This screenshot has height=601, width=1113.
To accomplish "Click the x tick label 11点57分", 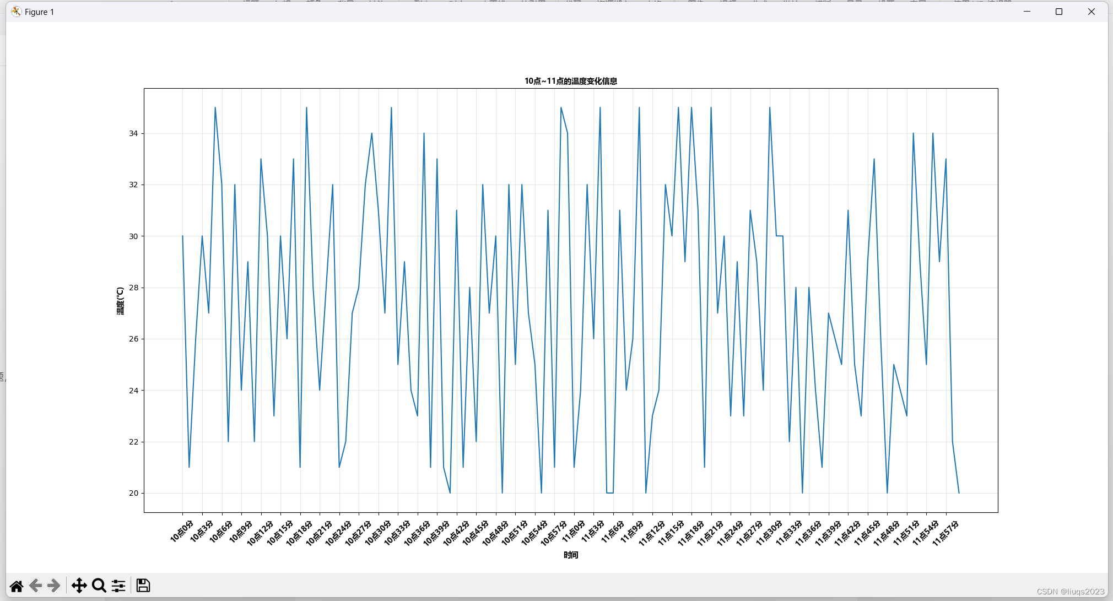I will [x=945, y=532].
